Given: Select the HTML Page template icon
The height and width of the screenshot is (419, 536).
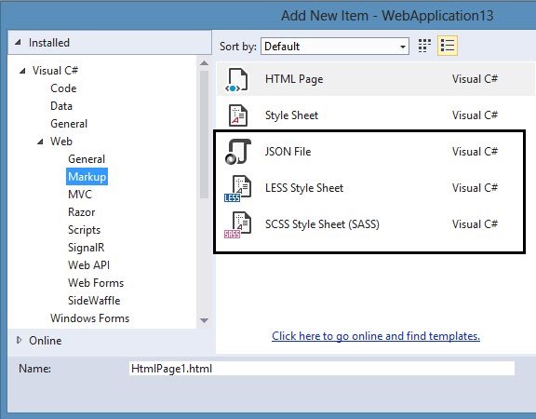Looking at the screenshot, I should 237,80.
